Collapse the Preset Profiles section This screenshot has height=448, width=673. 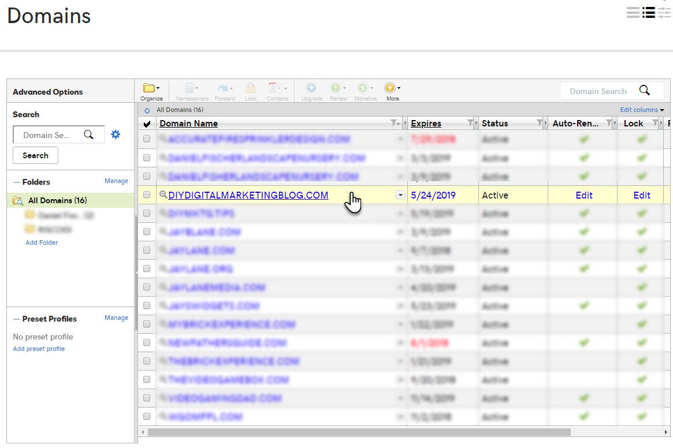(17, 319)
